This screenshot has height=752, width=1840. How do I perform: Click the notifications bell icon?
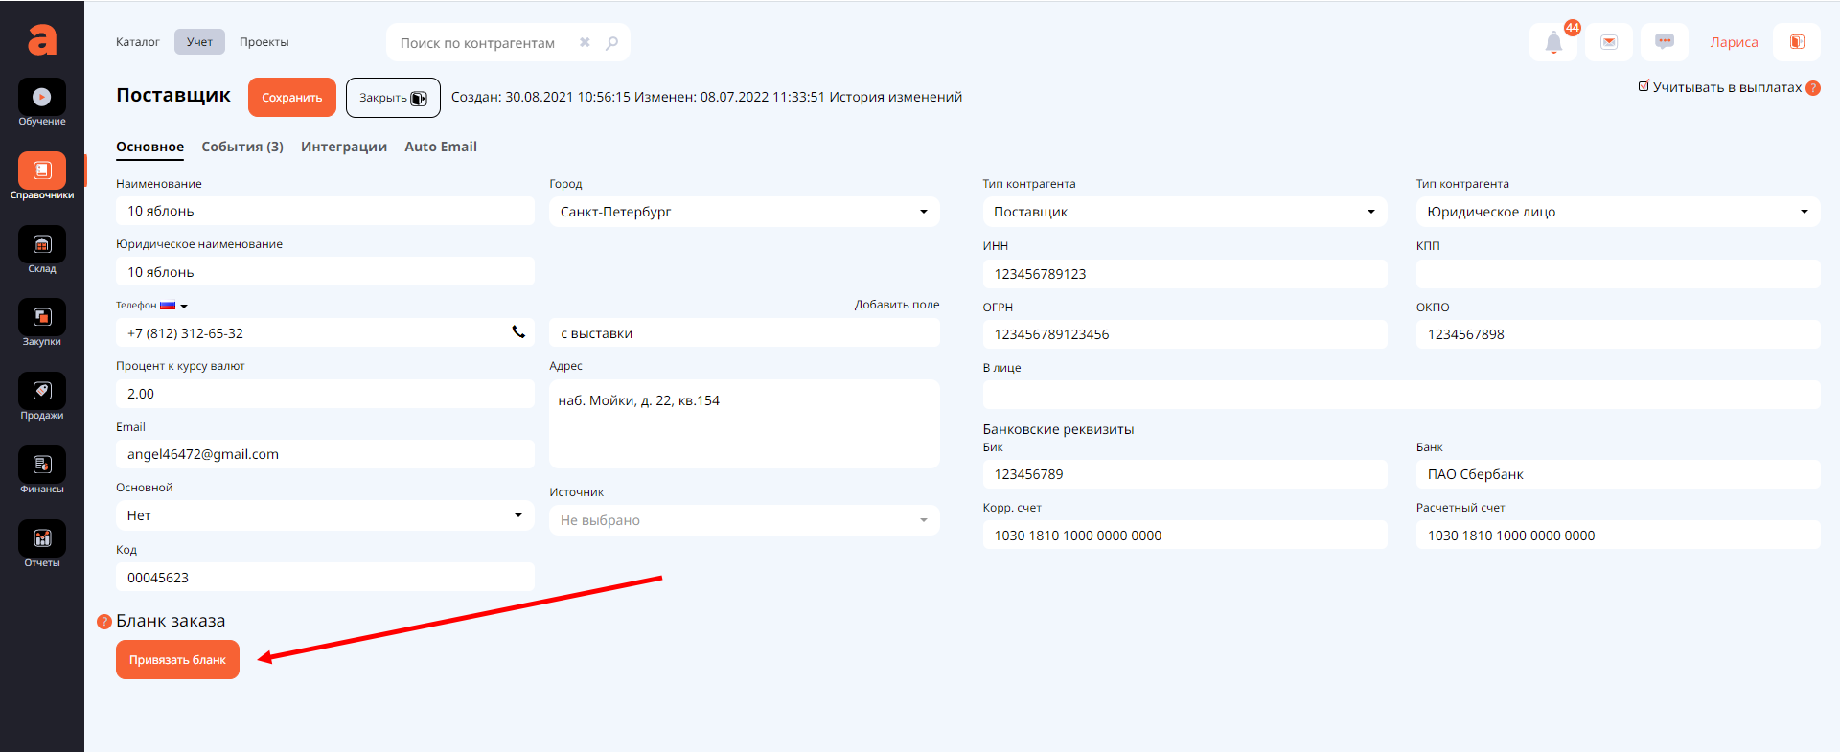coord(1553,43)
